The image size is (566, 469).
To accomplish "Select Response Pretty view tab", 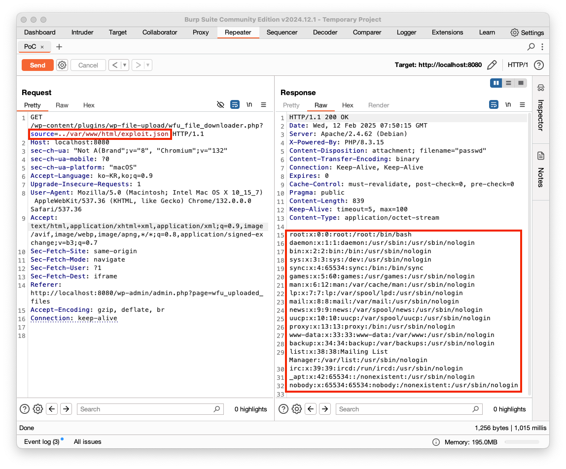I will [291, 105].
